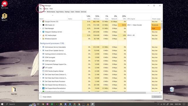Click the Google Chrome process icon
The image size is (188, 106).
point(43,21)
